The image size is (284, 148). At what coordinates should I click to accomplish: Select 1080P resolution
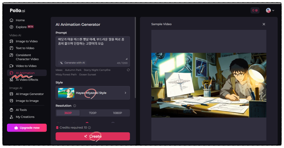pos(117,113)
